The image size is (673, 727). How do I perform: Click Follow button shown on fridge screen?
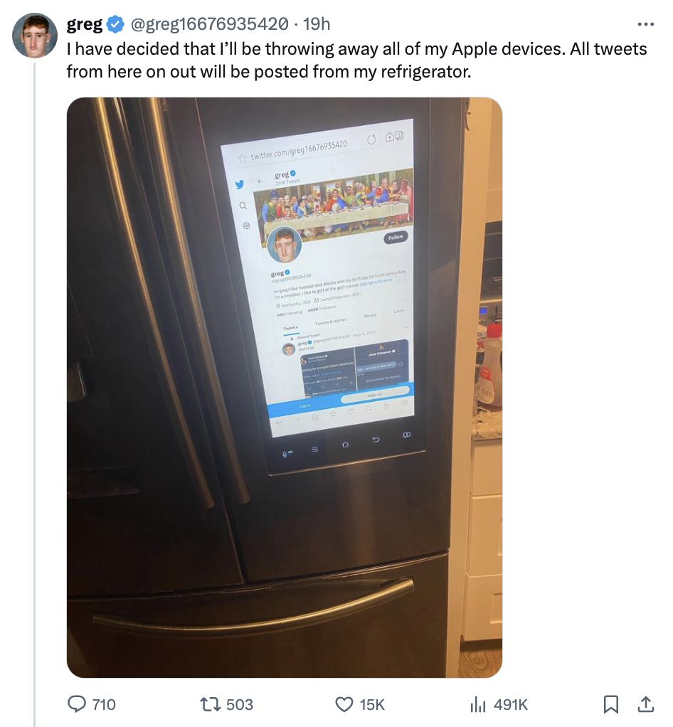[x=396, y=237]
